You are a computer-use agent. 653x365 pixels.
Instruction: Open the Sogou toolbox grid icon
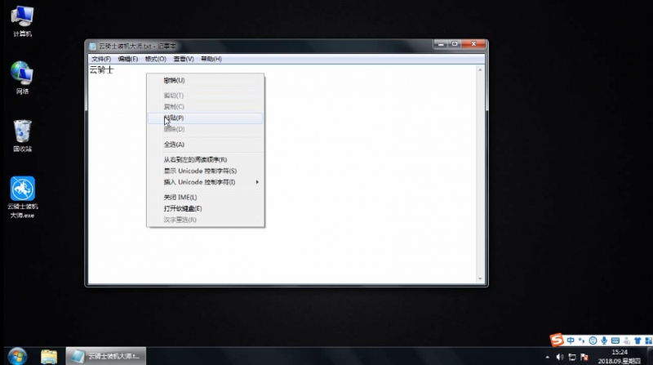point(648,341)
